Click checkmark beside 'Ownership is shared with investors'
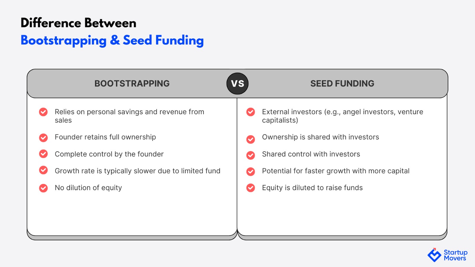Screen dimensions: 475x267 point(251,139)
